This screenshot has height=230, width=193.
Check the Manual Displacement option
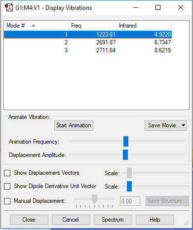click(x=7, y=201)
